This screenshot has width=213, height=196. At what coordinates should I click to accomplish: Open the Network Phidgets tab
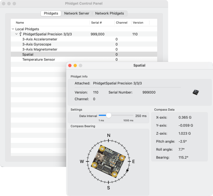click(109, 13)
